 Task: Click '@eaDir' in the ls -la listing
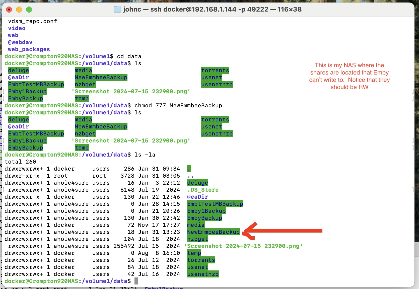point(198,197)
